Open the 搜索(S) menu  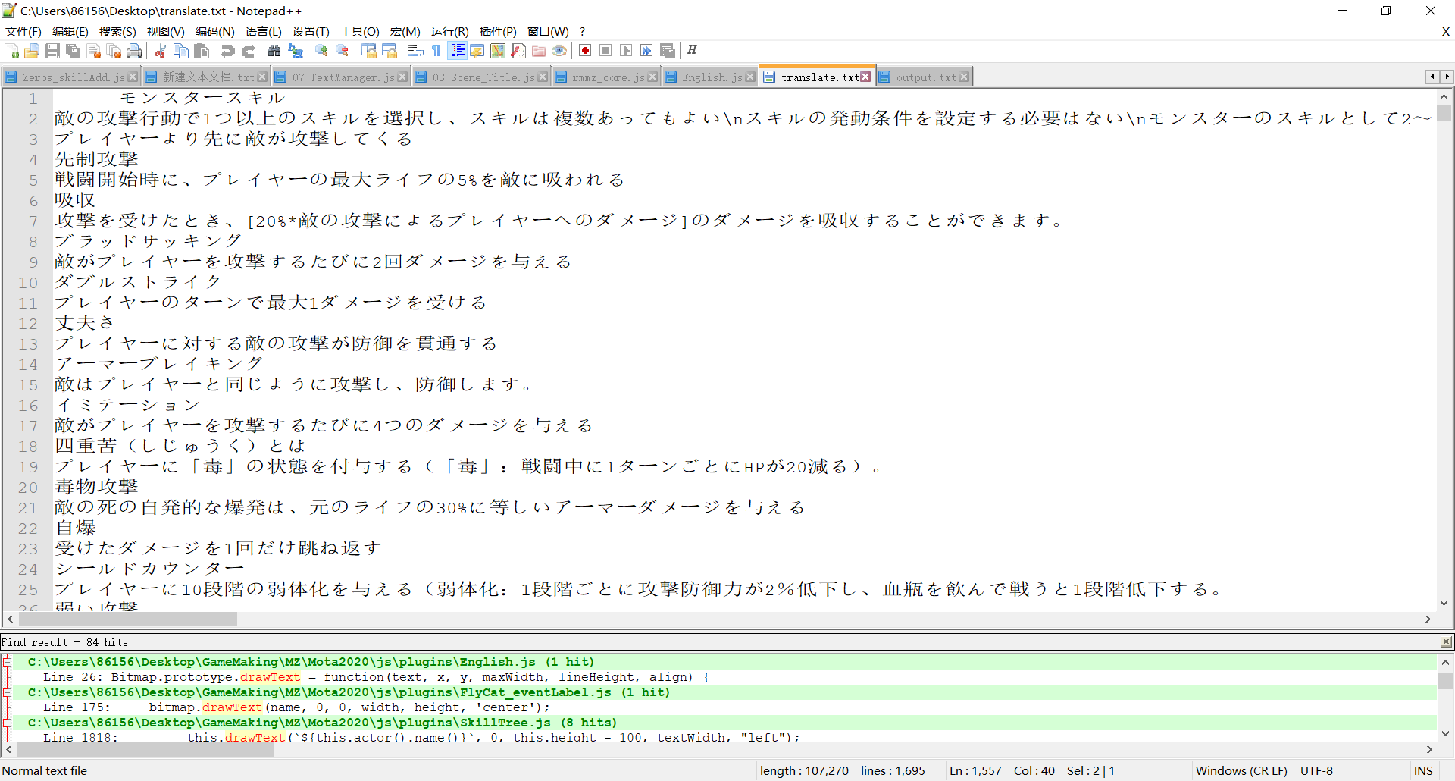(x=117, y=31)
